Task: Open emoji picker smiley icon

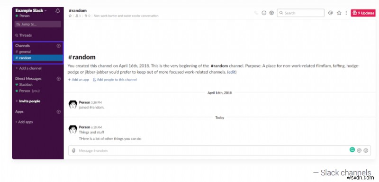Action: (366, 150)
